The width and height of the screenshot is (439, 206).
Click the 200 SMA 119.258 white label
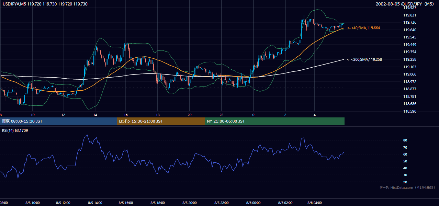(364, 59)
